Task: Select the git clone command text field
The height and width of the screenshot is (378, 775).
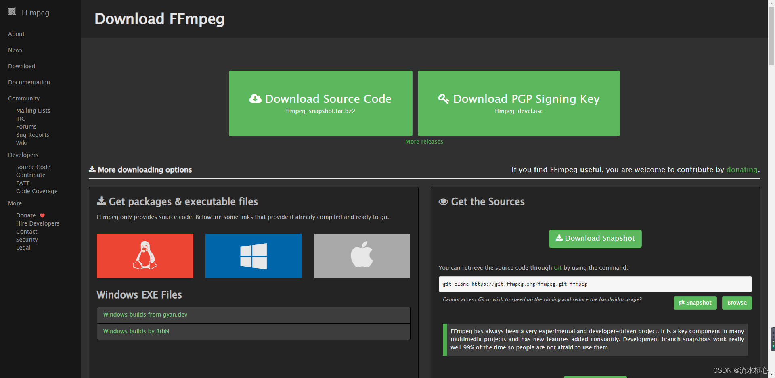Action: [595, 284]
